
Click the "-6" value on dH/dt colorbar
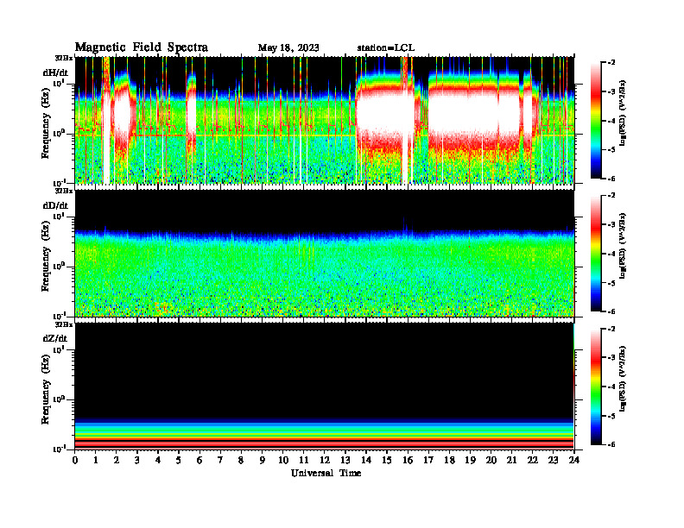(611, 179)
